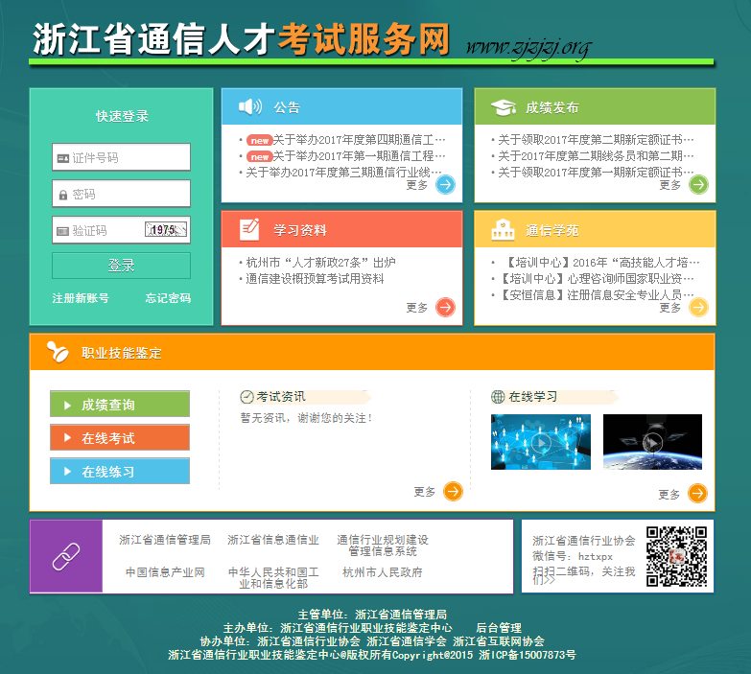This screenshot has width=751, height=674.
Task: Click the green arrow icon in 成绩发布 panel
Action: tap(698, 185)
